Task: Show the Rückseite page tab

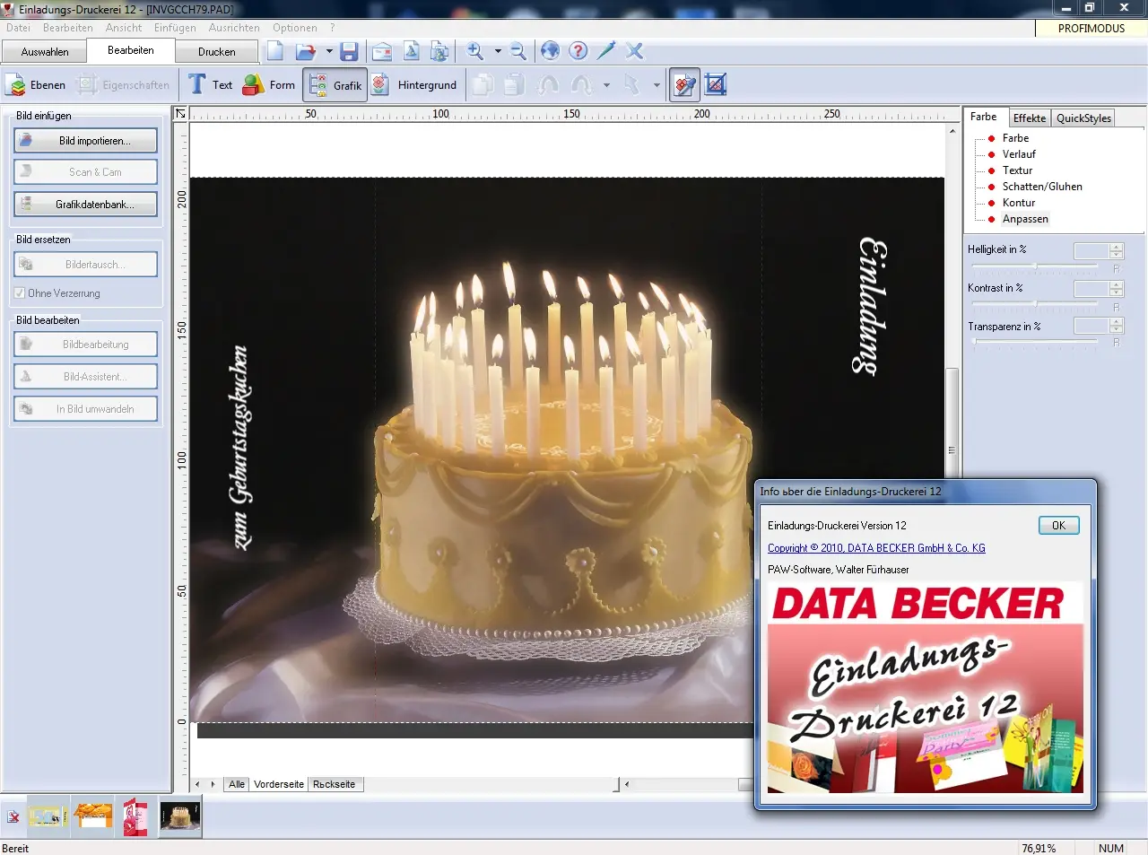Action: (334, 784)
